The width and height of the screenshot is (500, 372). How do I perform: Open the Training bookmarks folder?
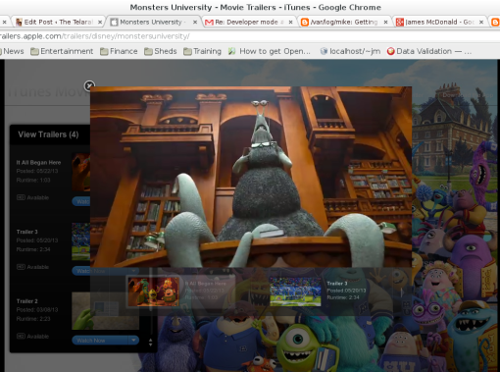(202, 51)
